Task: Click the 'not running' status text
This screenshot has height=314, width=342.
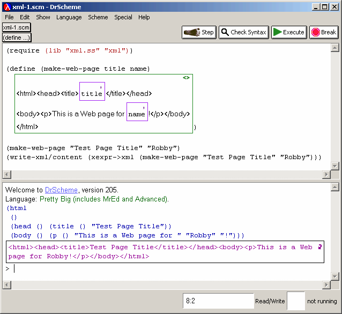Action: click(322, 301)
